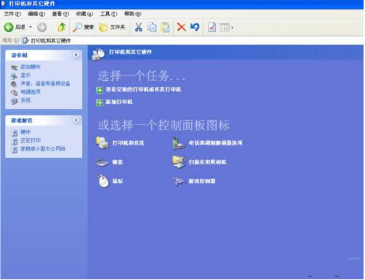Open the 硬件 troubleshooter link
Image resolution: width=365 pixels, height=280 pixels.
click(25, 132)
